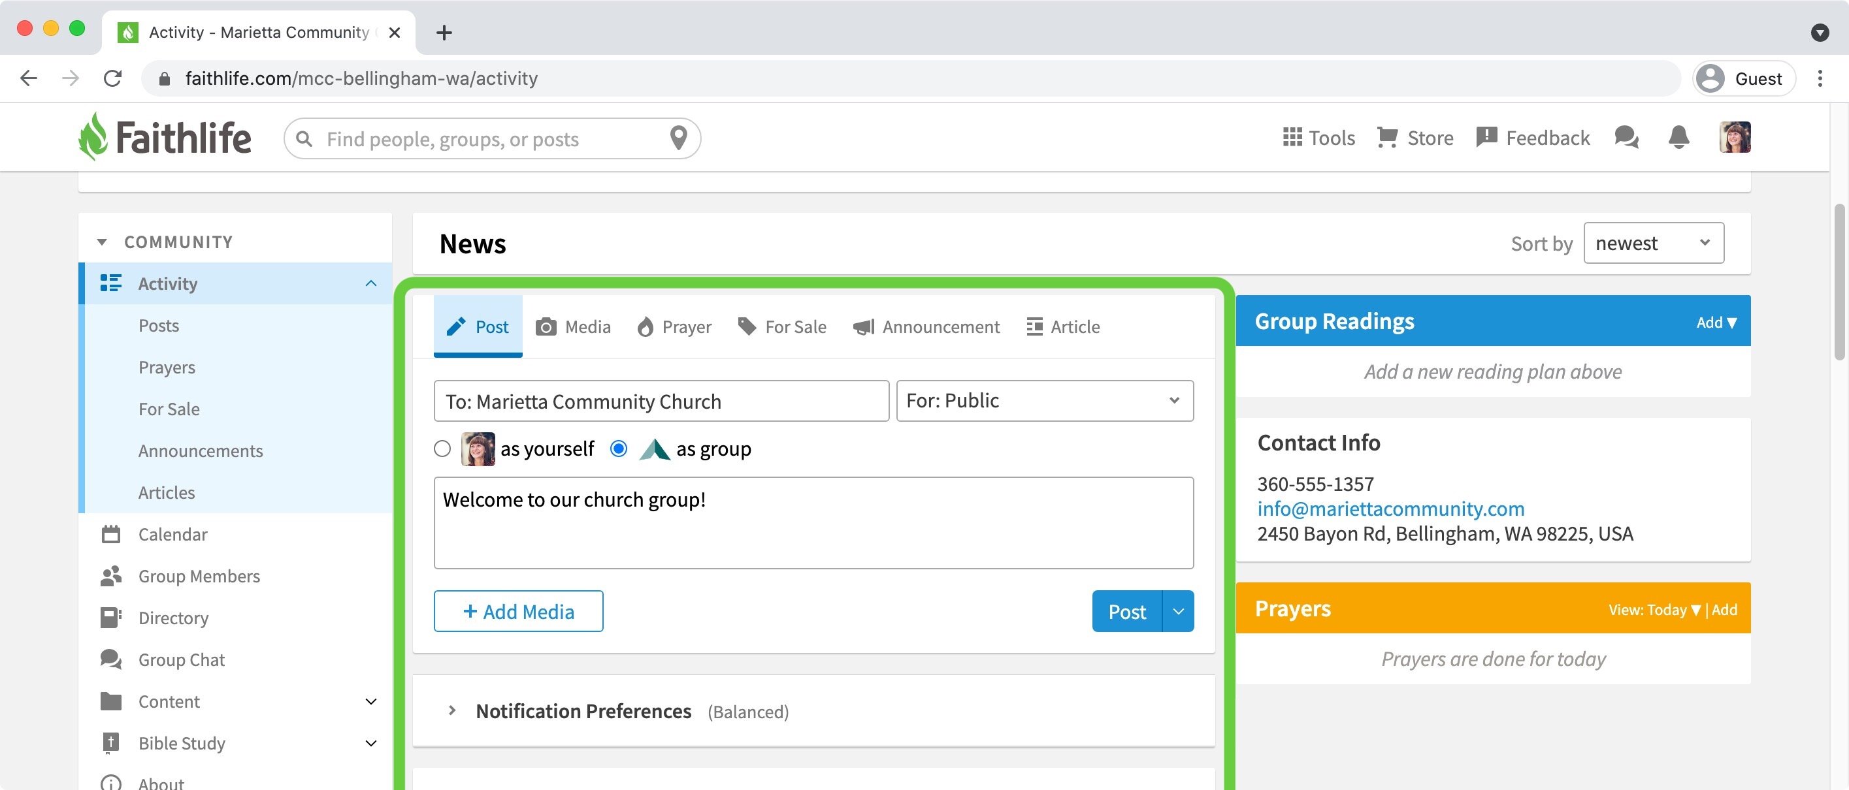Click the Post submit button
The height and width of the screenshot is (790, 1849).
pyautogui.click(x=1127, y=611)
